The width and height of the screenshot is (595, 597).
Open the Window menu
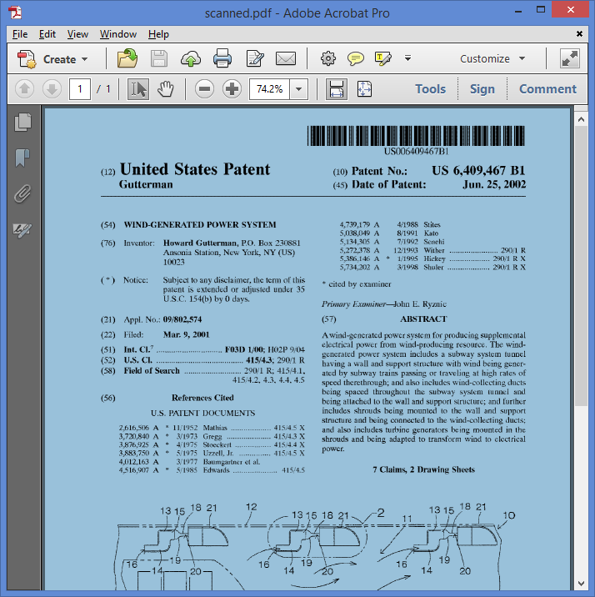point(118,34)
